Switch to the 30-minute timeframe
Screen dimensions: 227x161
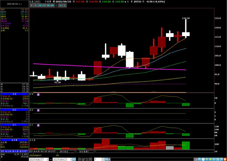coord(48,6)
